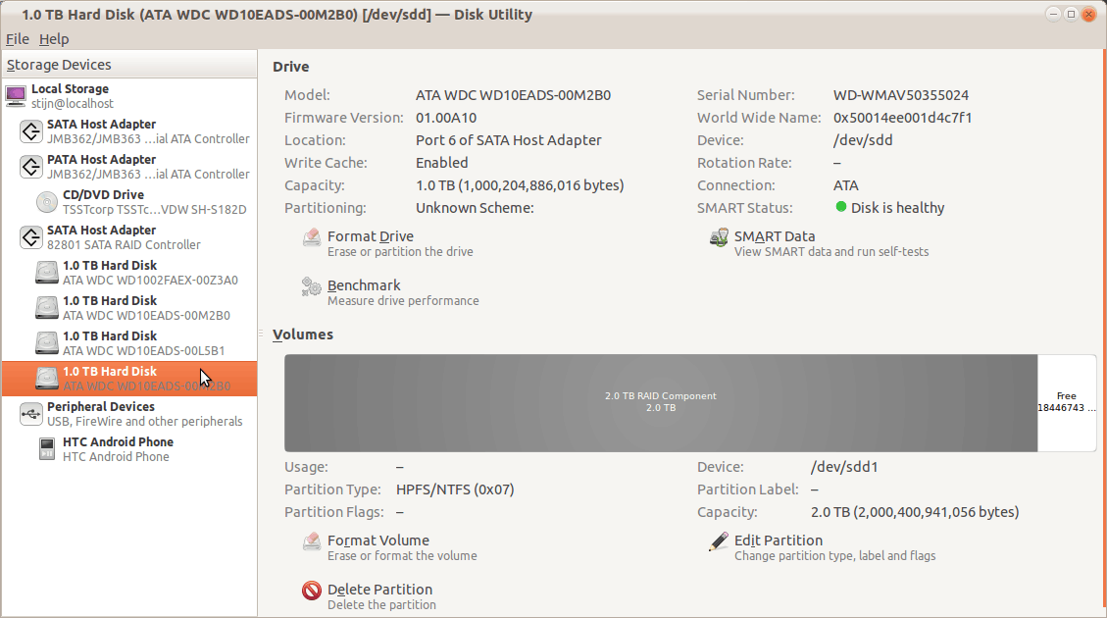Select the CD/DVD Drive disc icon

(47, 202)
